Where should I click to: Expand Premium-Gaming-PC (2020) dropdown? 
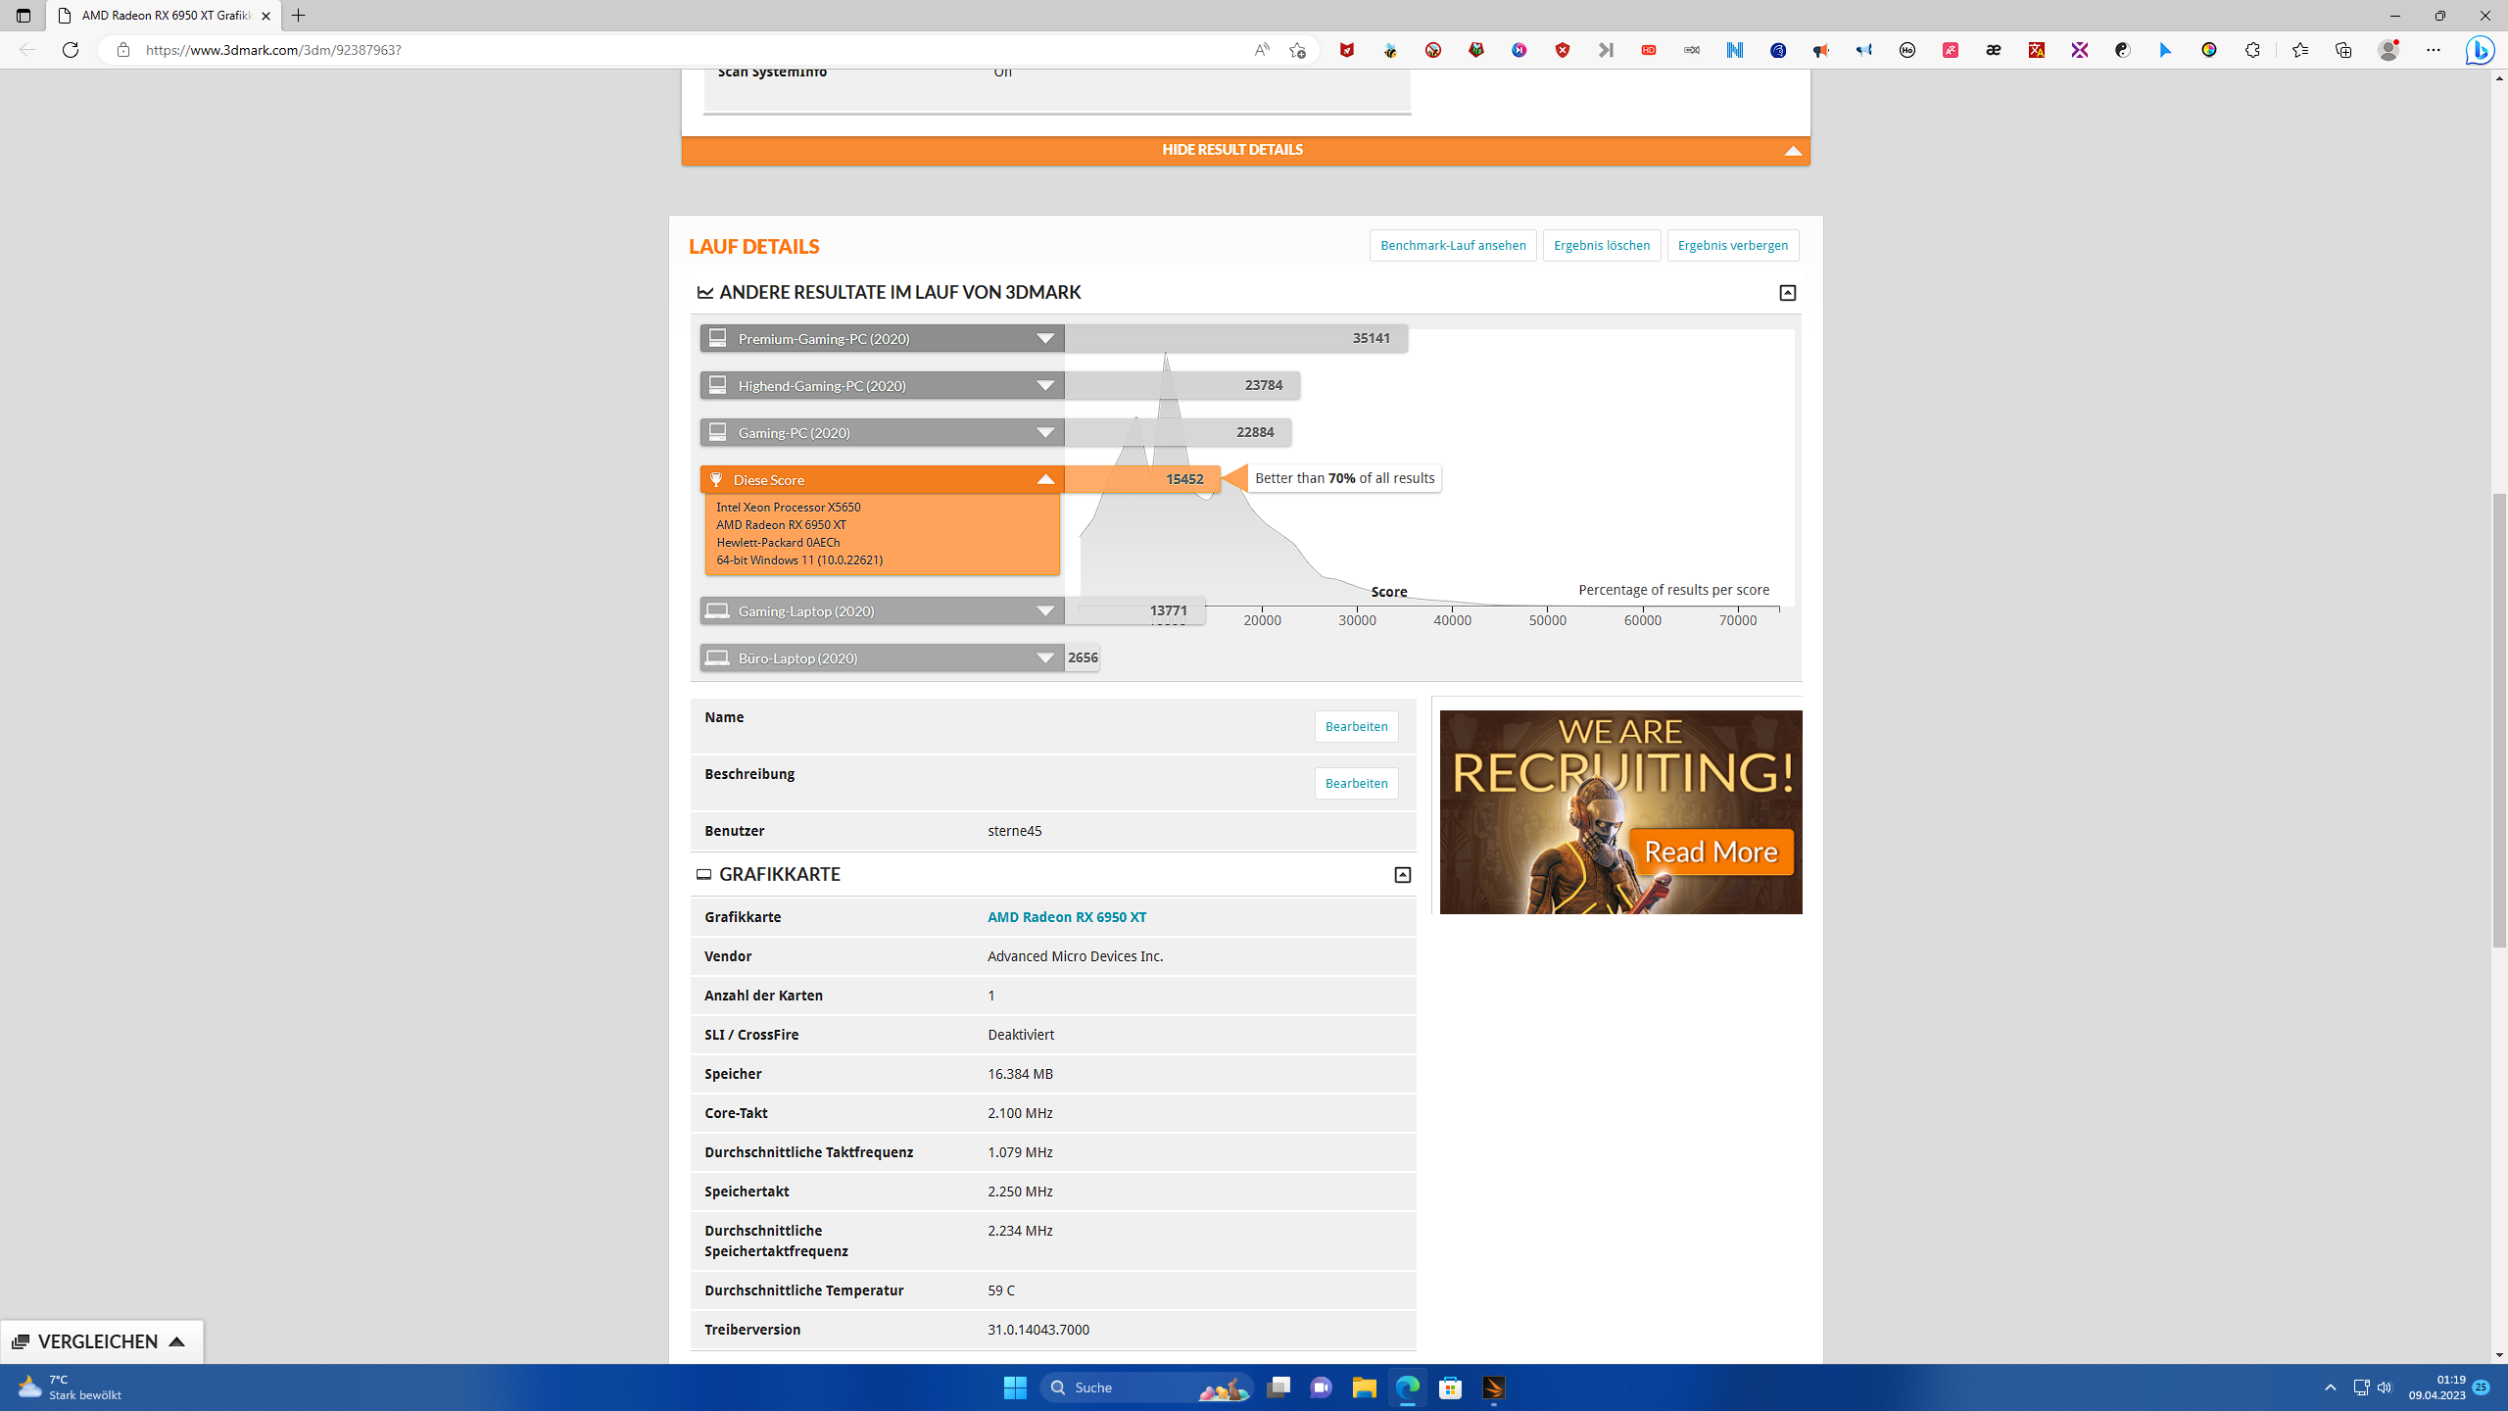click(x=1045, y=338)
